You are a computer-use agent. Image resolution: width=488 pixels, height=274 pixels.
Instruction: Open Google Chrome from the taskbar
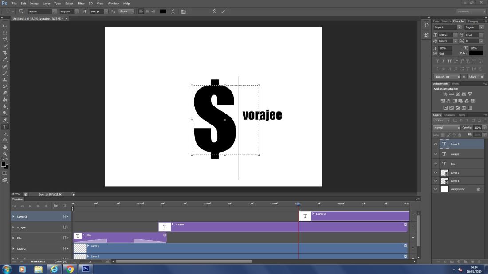tap(69, 269)
